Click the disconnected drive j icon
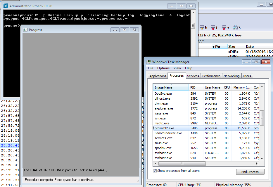Image resolution: width=273 pixels, height=187 pixels. coord(213,27)
